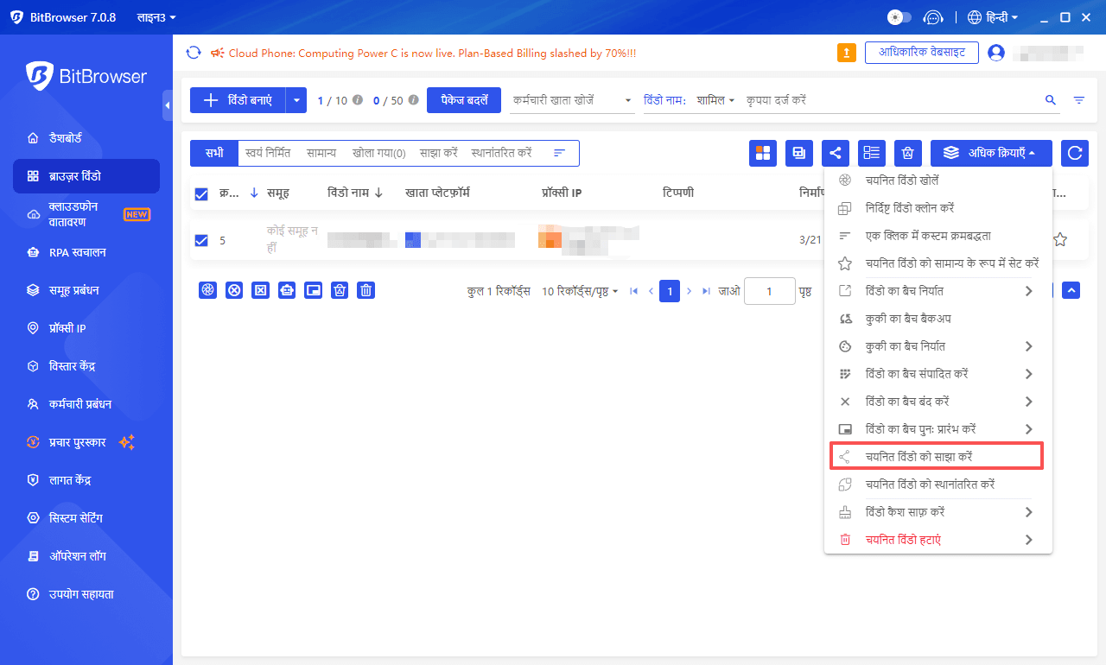
Task: Open the 10 रिकॉर्ड्स/पृष्ठ page size dropdown
Action: (x=580, y=291)
